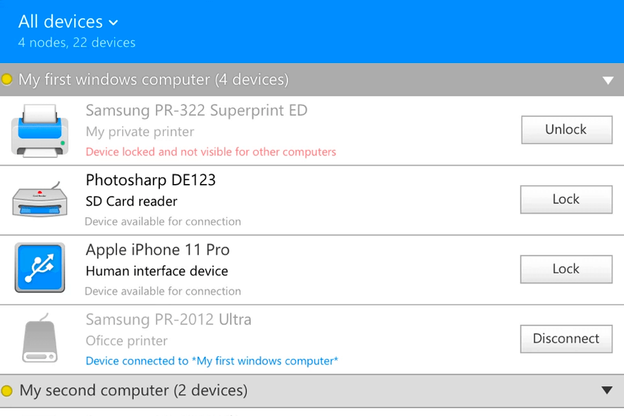
Task: Click the Samsung PR-2012 connection status text
Action: click(x=212, y=361)
